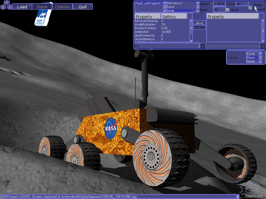This screenshot has height=199, width=266.
Task: Click the NASA logo on the rover body
Action: pyautogui.click(x=111, y=128)
